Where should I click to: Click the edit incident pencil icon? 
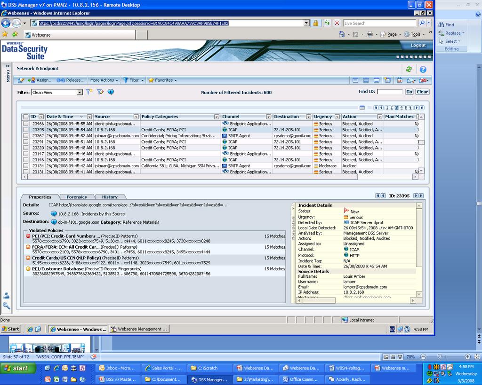pos(21,80)
